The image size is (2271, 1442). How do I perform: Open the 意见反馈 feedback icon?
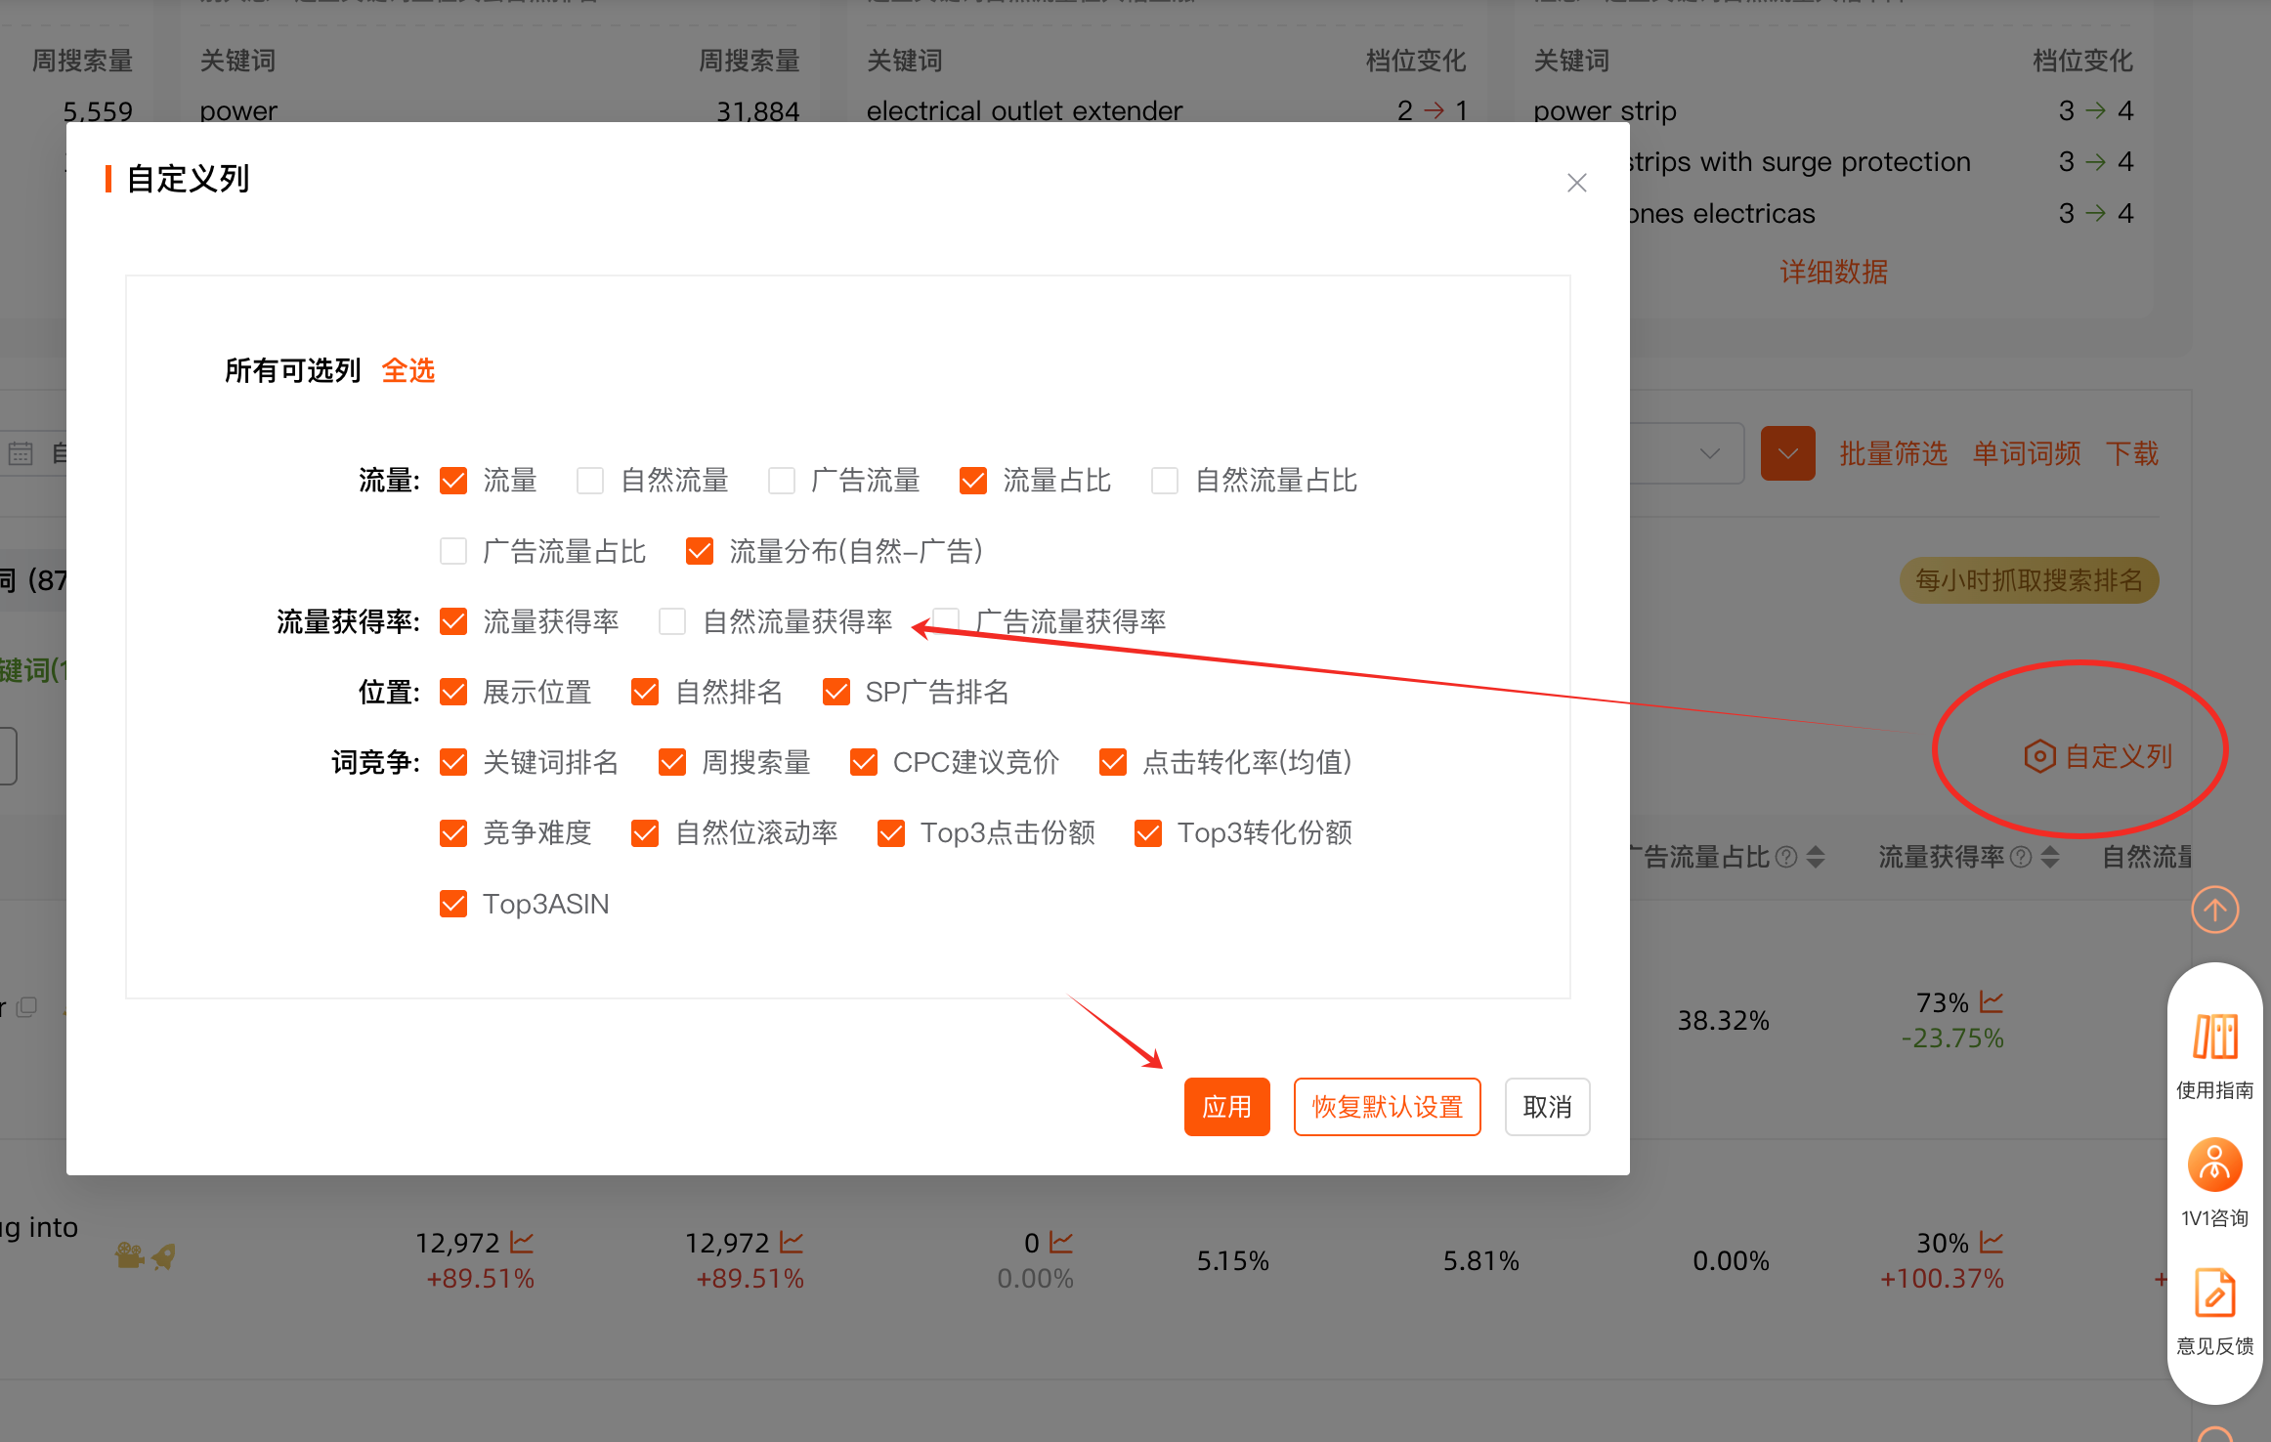(2214, 1294)
